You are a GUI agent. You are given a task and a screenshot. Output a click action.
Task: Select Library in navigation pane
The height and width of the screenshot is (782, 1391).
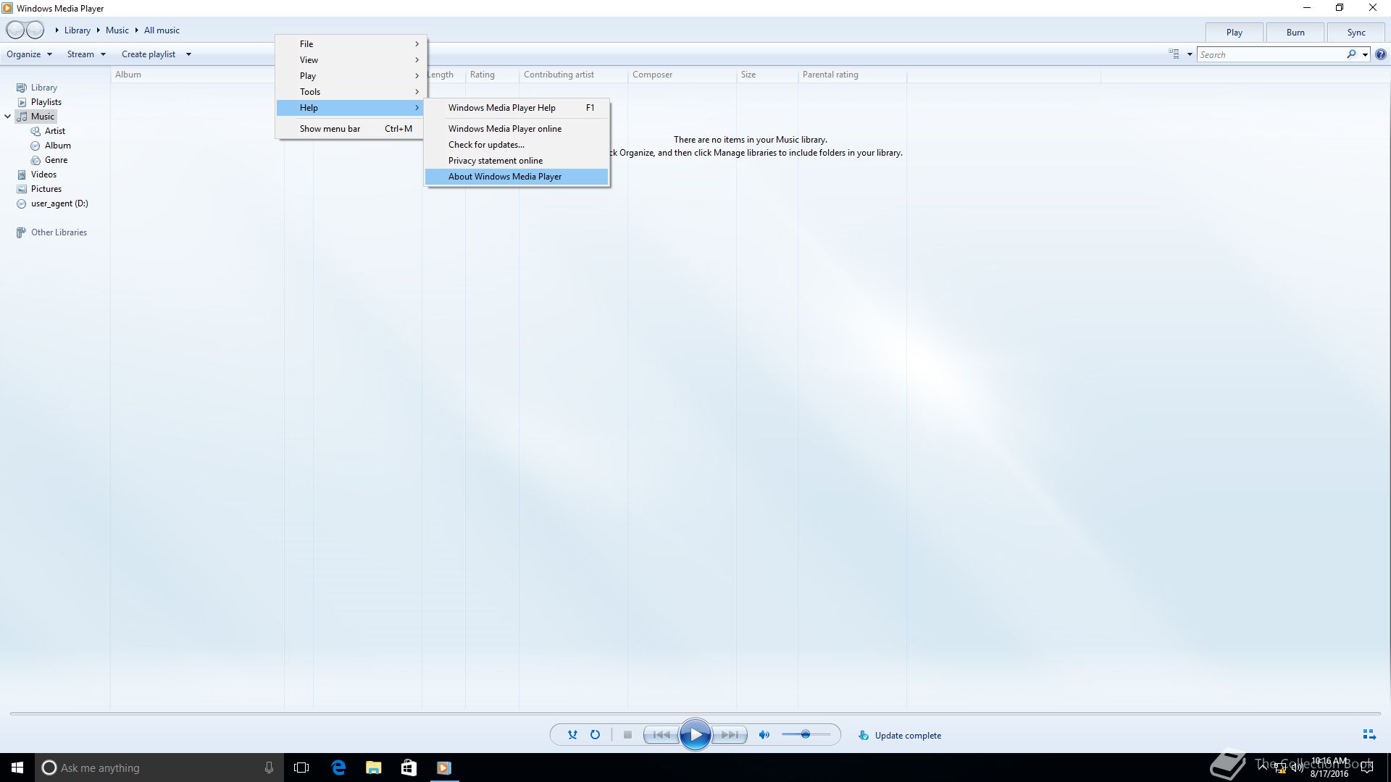point(43,88)
